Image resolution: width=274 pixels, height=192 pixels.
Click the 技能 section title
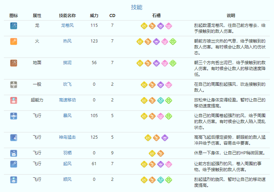pyautogui.click(x=137, y=7)
